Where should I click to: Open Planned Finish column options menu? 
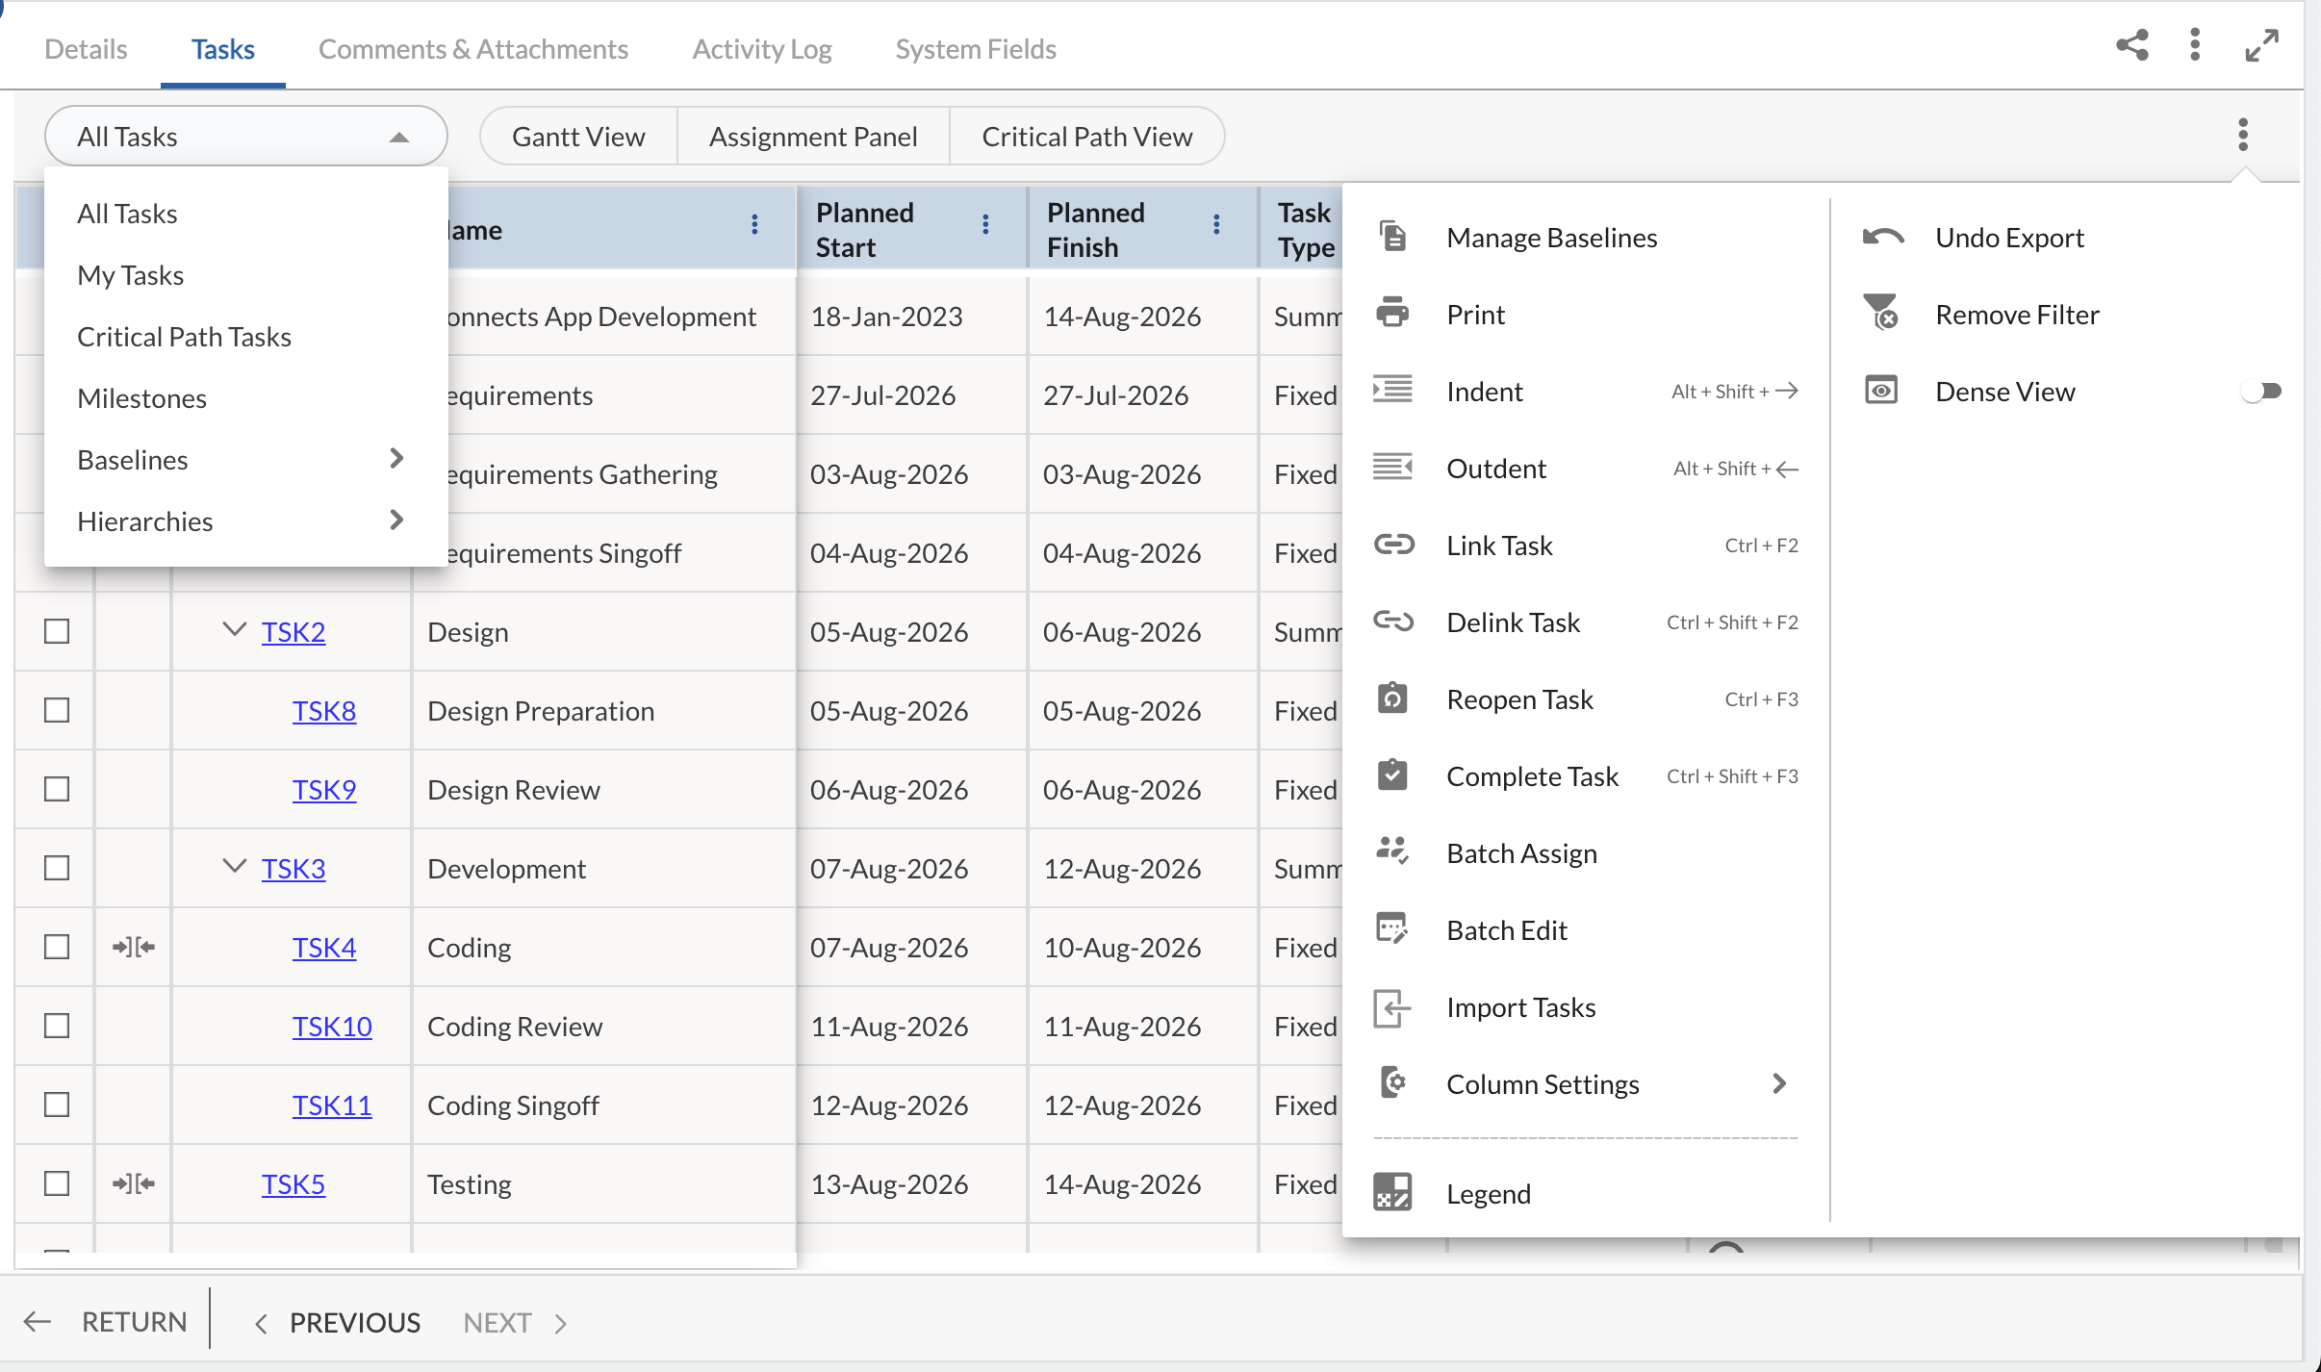point(1216,225)
